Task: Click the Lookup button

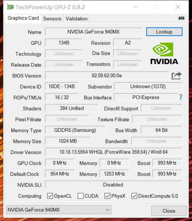Action: pyautogui.click(x=164, y=32)
